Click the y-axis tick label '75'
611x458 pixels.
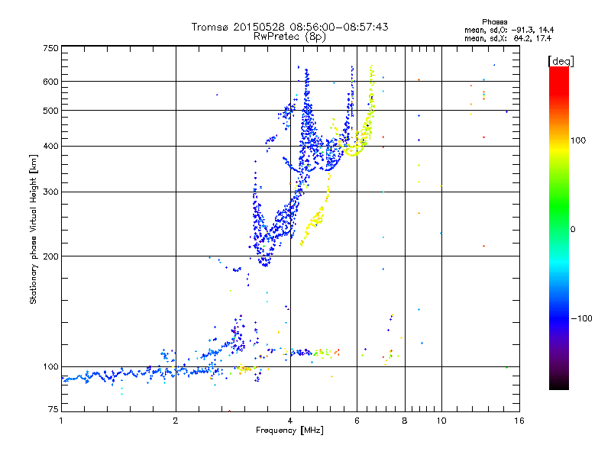coord(53,409)
